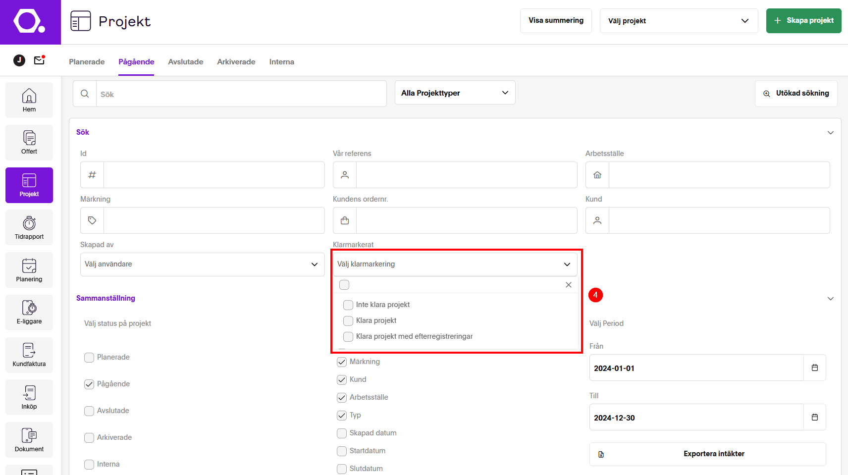
Task: Click the purple company logo
Action: (x=30, y=22)
